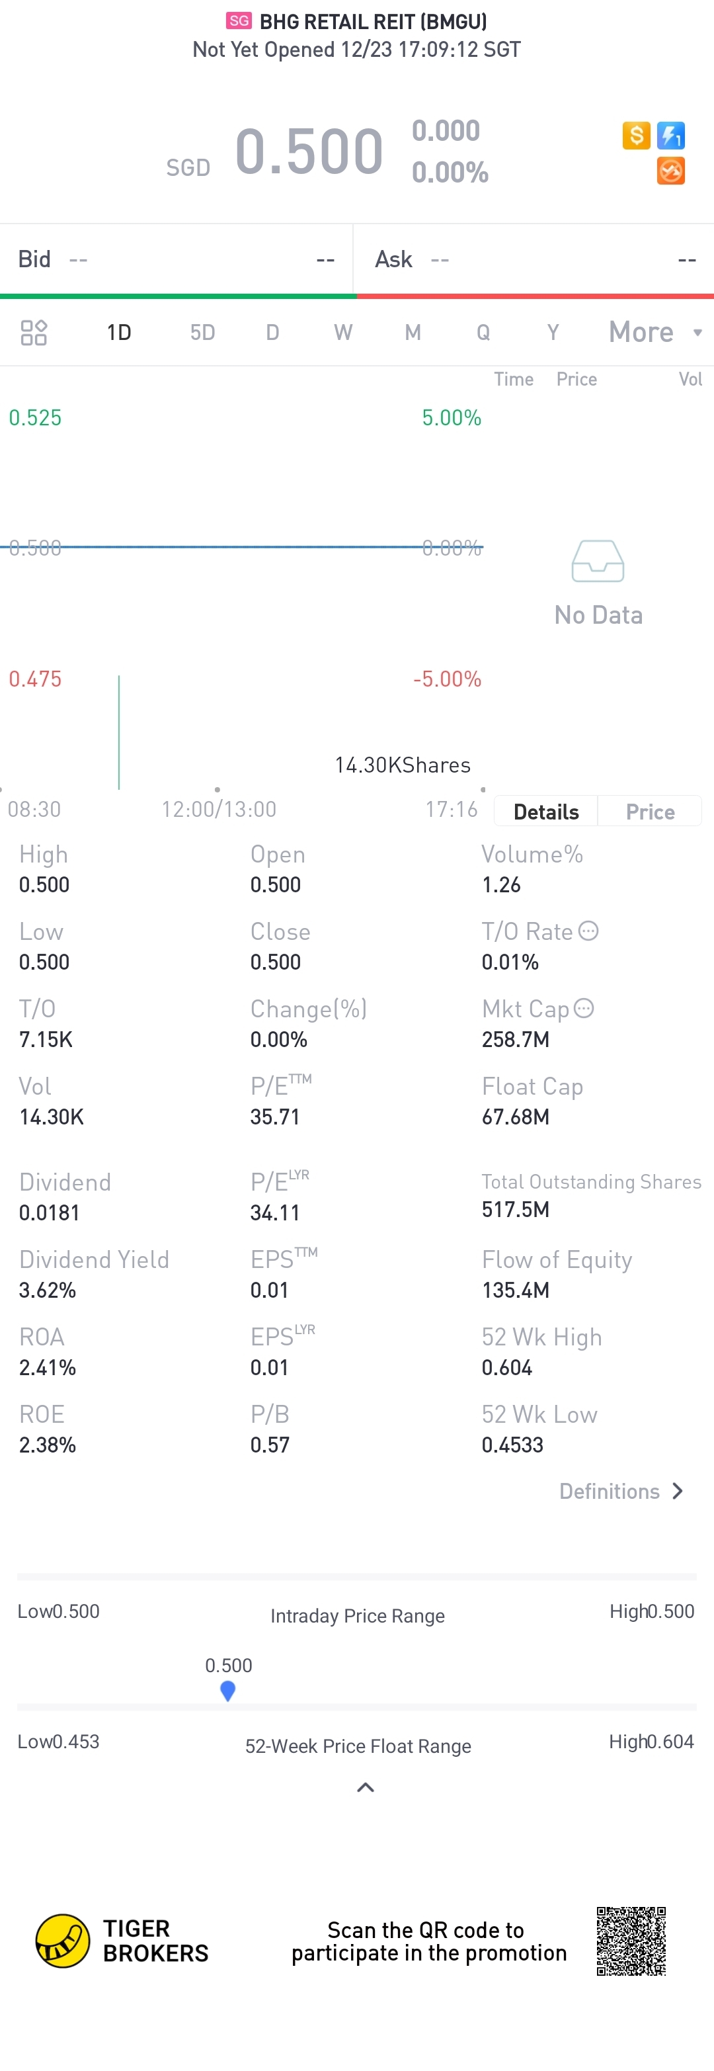Click the 52-week range blue marker
This screenshot has height=2071, width=714.
point(228,1691)
